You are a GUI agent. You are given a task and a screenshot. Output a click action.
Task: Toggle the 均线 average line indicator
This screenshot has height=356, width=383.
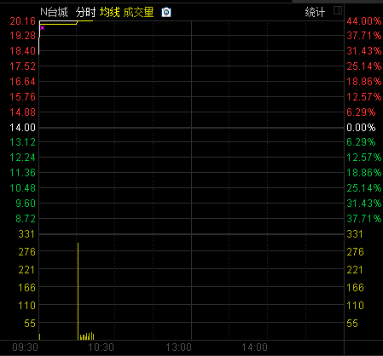pos(110,12)
